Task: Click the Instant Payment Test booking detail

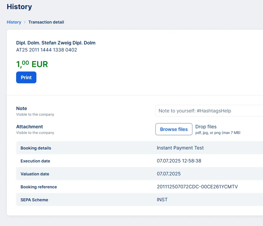Action: click(x=180, y=148)
